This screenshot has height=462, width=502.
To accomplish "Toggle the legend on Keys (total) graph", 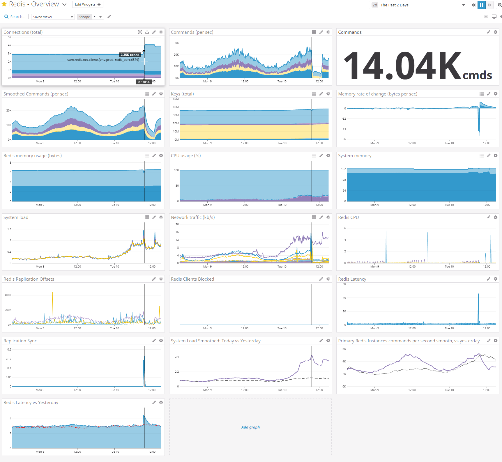I will click(314, 94).
